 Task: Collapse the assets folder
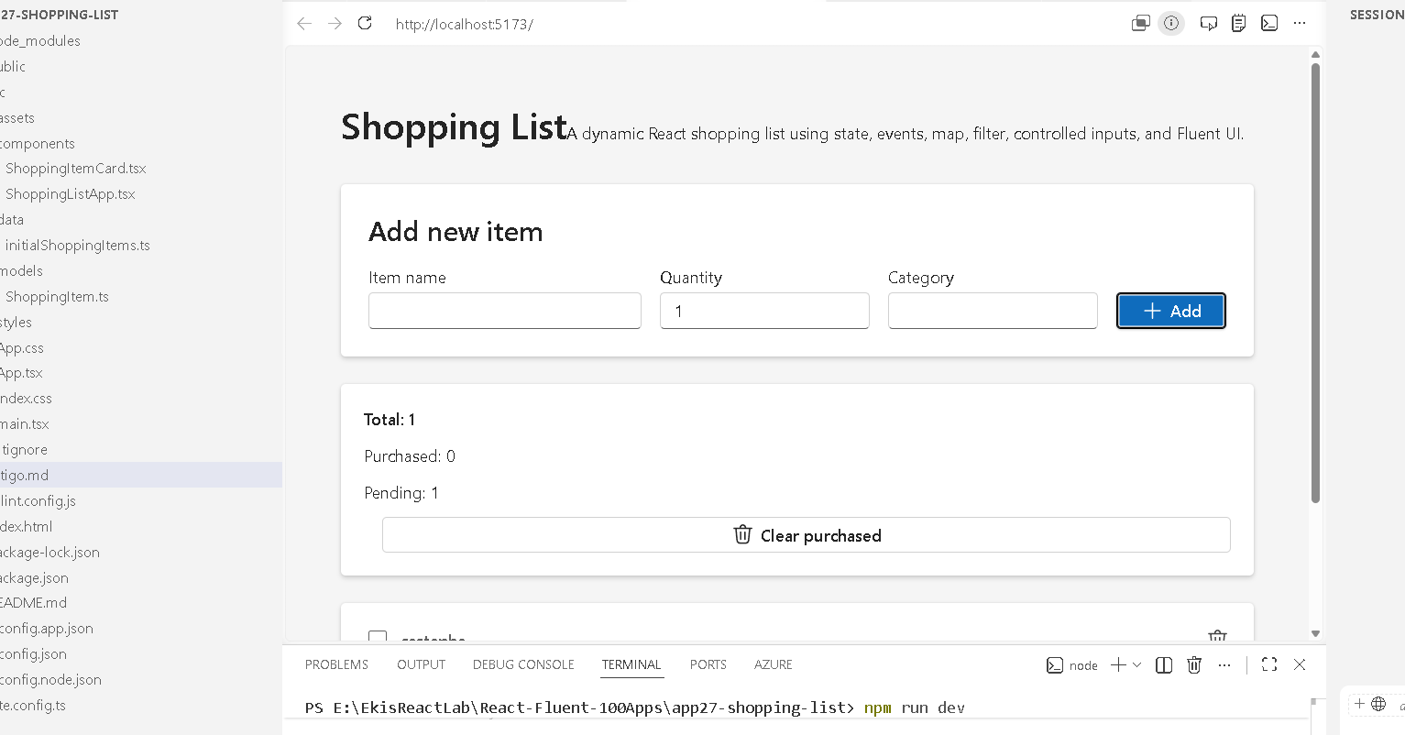point(17,118)
